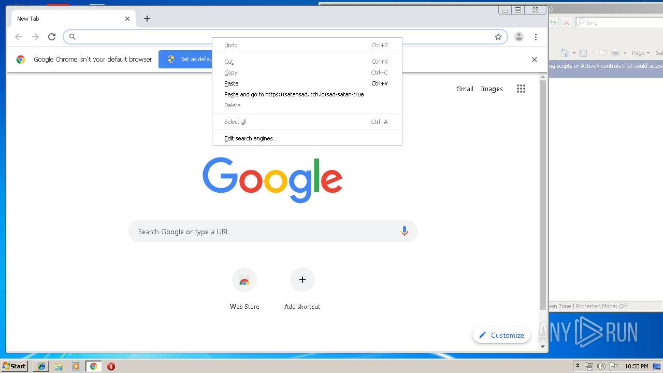Click the Print icon in Internet Explorer
The width and height of the screenshot is (663, 373).
615,53
